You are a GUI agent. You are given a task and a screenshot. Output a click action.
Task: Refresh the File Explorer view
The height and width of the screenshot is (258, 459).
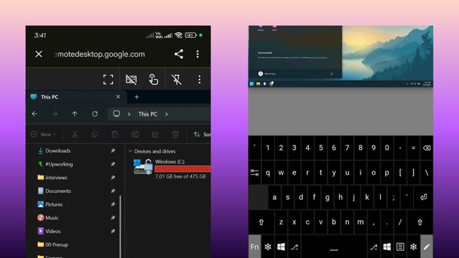pyautogui.click(x=95, y=114)
